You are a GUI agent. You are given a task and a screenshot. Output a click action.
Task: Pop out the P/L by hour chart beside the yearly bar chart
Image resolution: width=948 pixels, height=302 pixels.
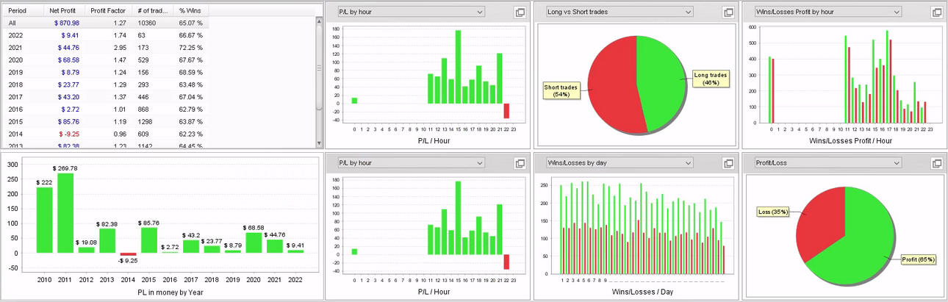point(520,163)
